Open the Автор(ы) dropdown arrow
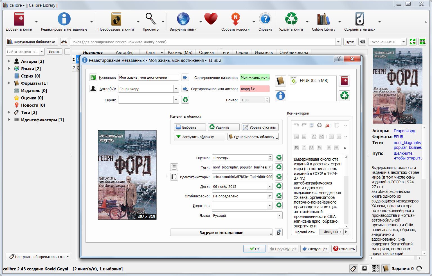 pyautogui.click(x=176, y=89)
